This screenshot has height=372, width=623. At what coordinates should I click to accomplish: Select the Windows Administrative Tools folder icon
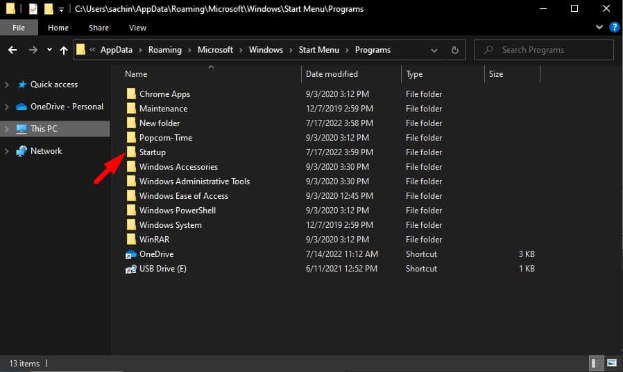(131, 181)
